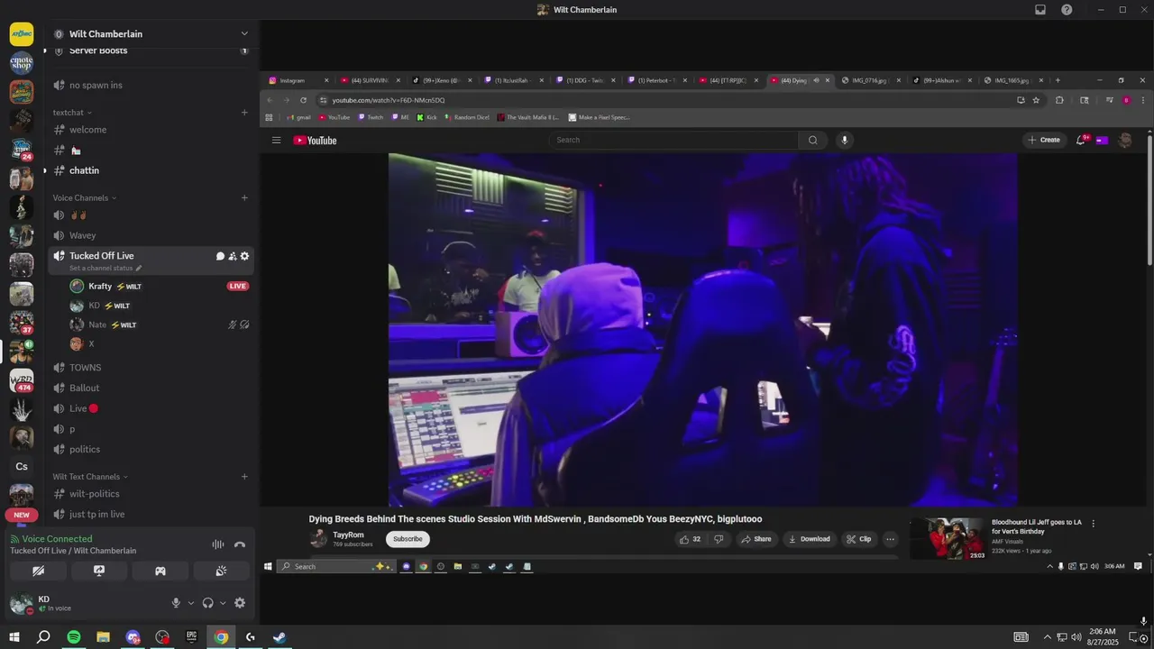Image resolution: width=1154 pixels, height=649 pixels.
Task: Share your screen from voice panel
Action: 99,571
